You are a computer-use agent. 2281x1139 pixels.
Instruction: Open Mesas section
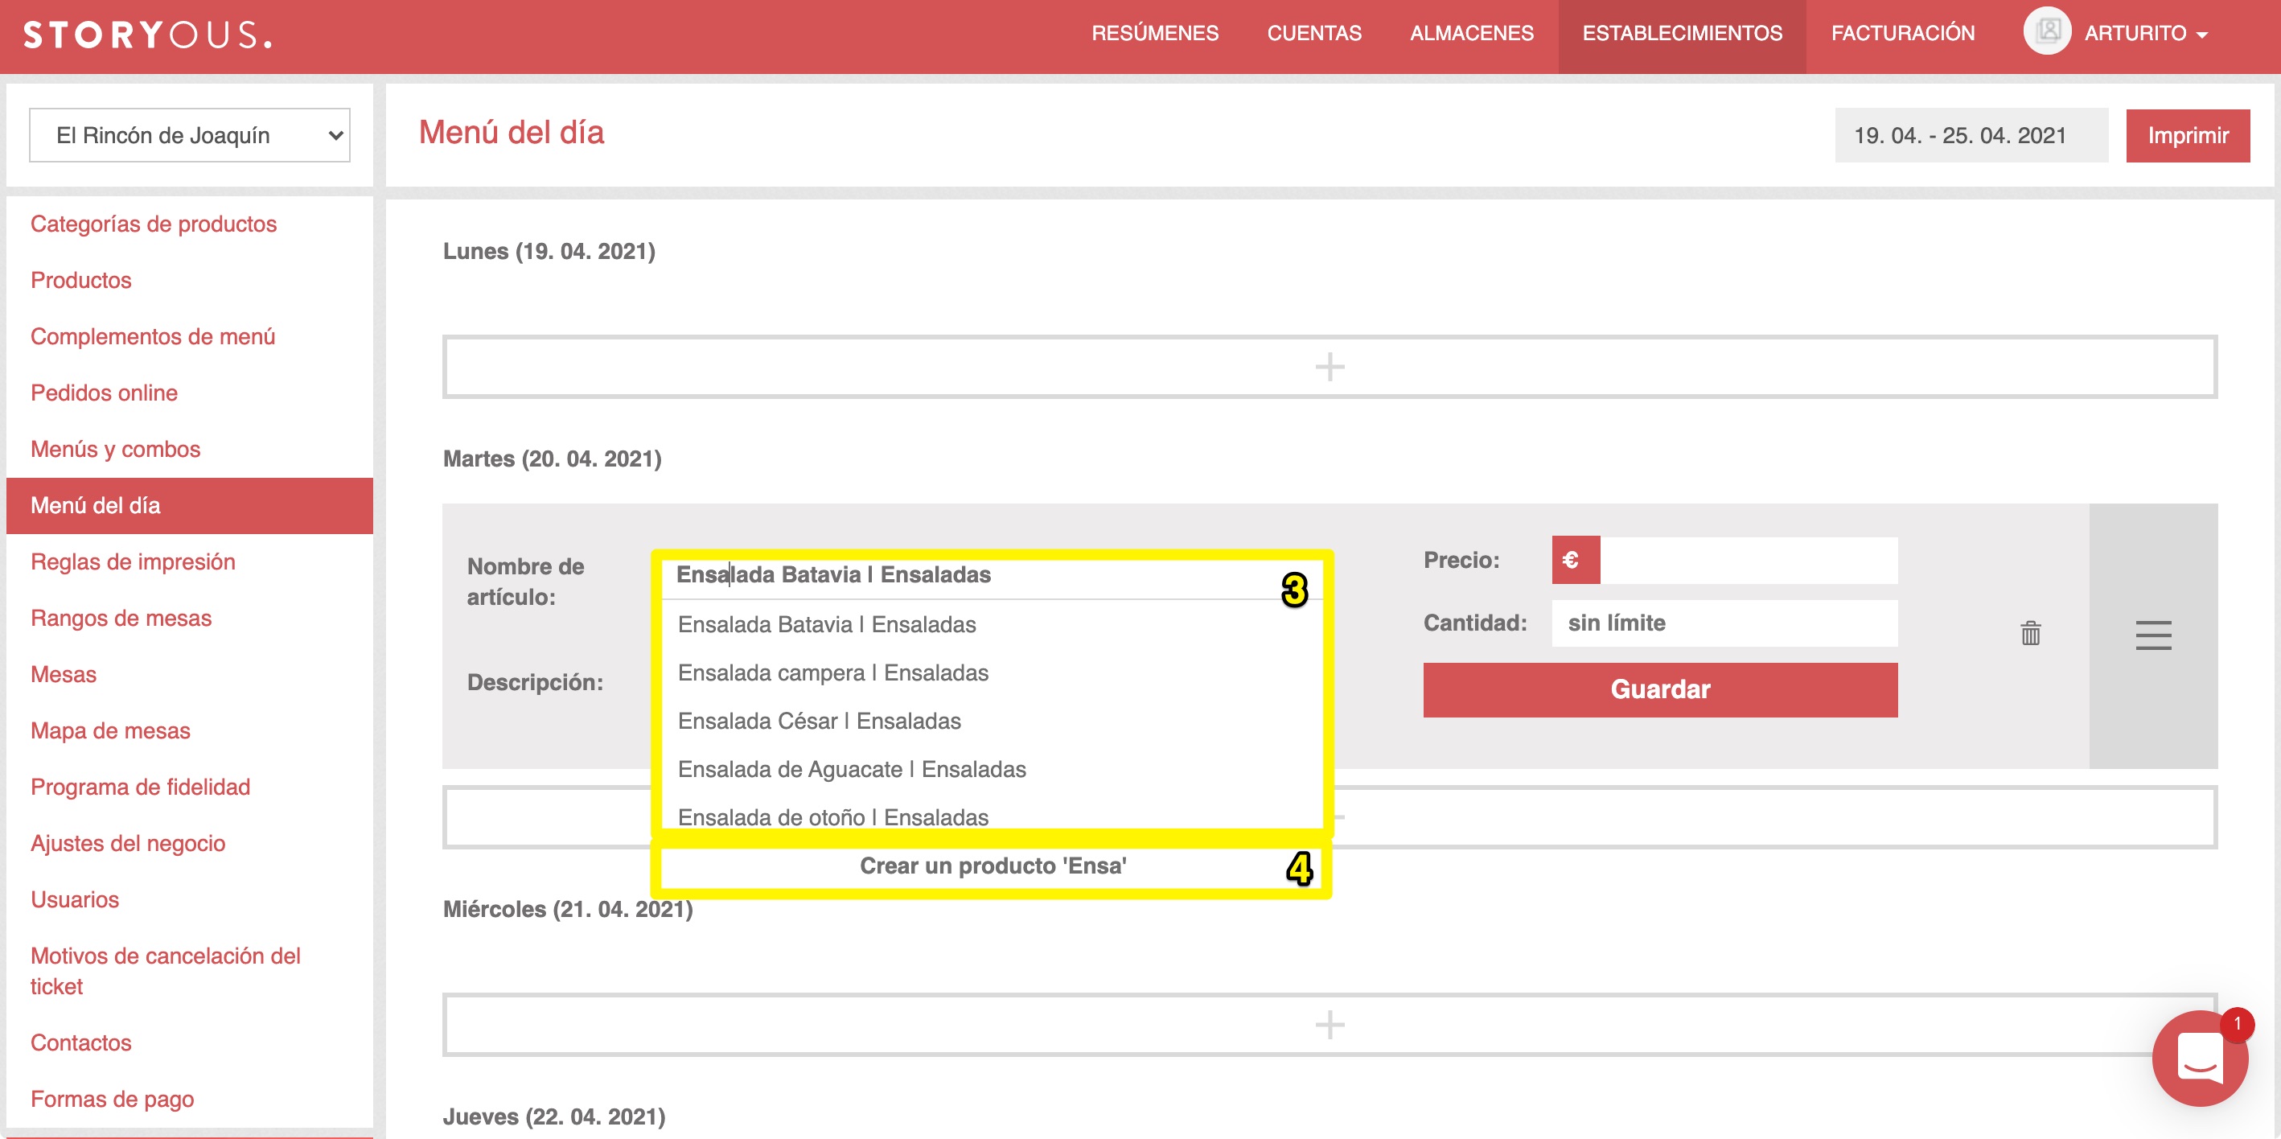click(63, 674)
